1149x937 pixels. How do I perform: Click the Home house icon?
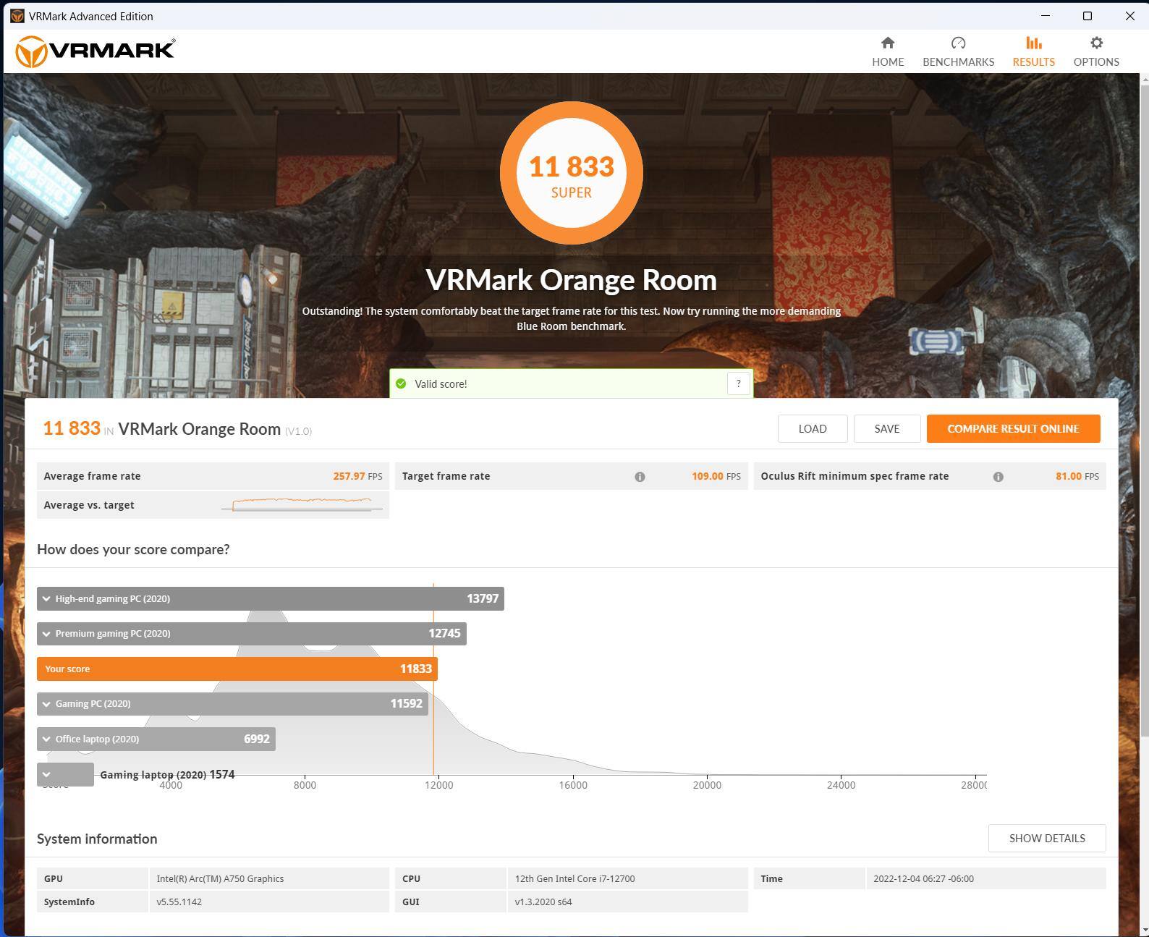click(x=887, y=43)
